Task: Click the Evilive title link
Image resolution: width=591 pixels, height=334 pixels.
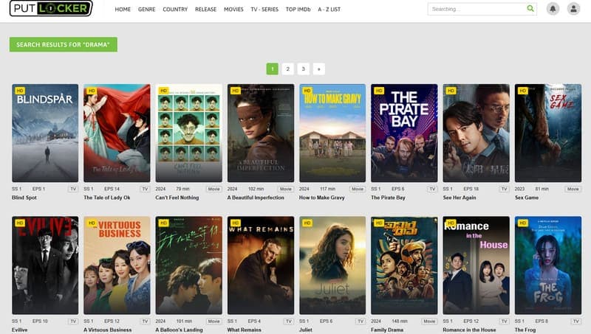Action: 20,330
